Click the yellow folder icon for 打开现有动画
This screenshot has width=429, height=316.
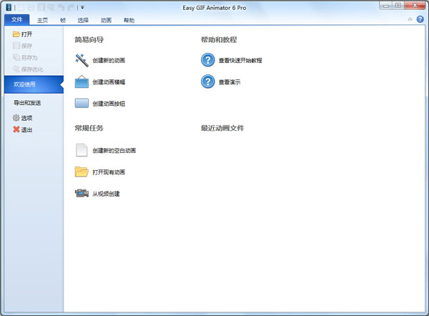click(82, 172)
